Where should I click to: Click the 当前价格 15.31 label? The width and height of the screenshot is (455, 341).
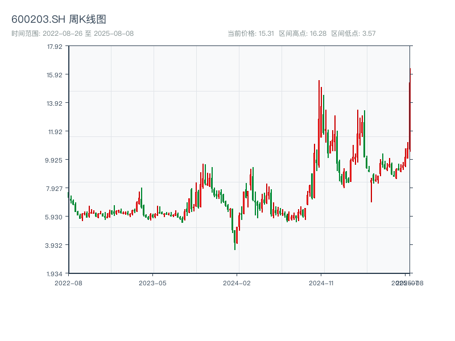[251, 34]
